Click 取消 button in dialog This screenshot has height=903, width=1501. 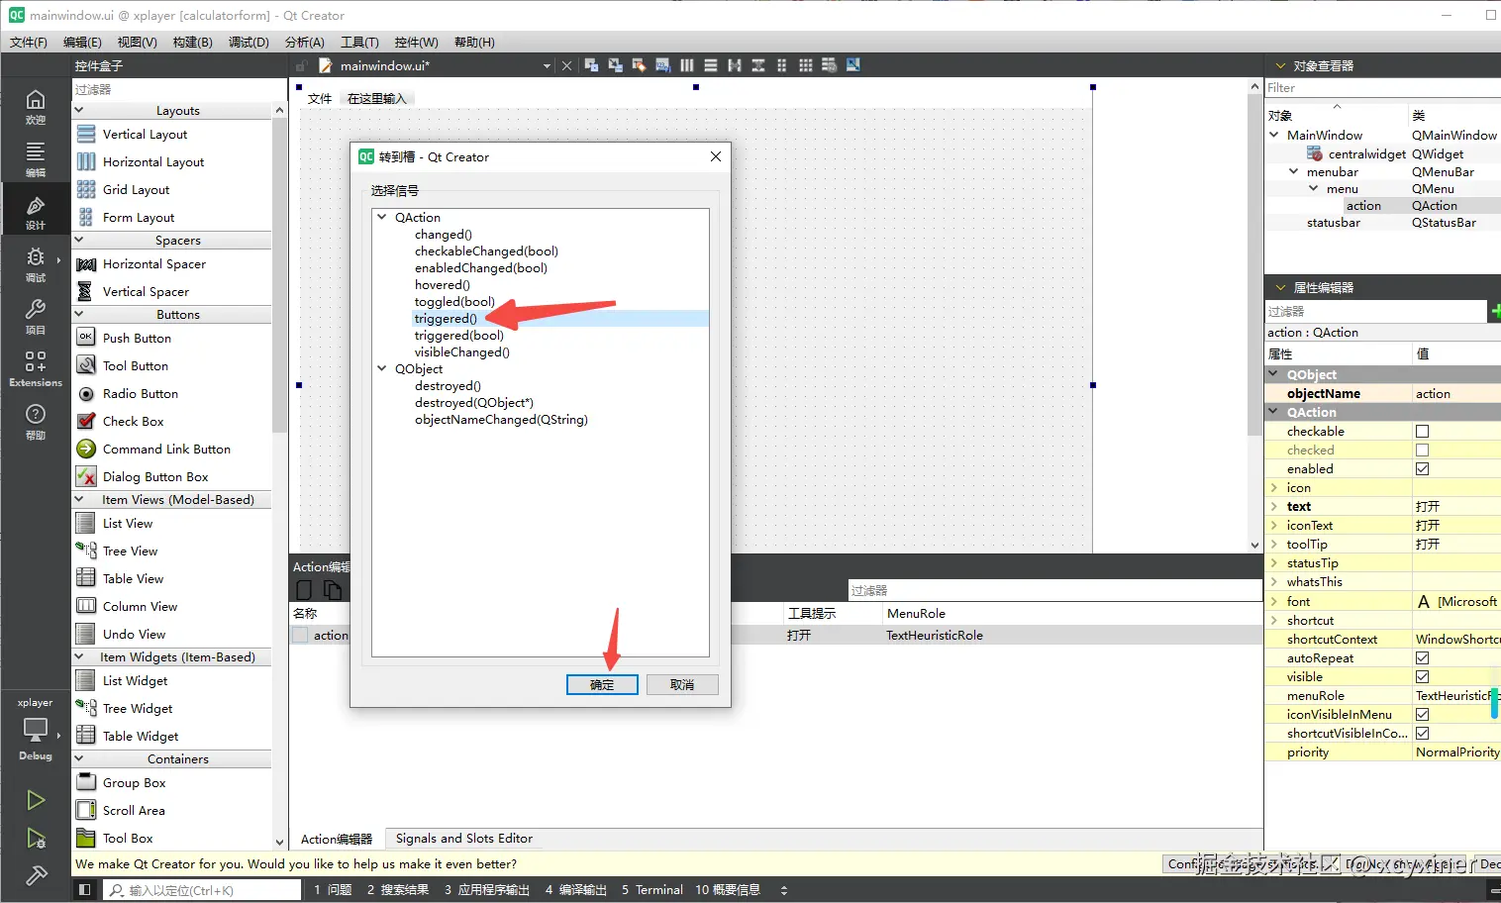682,685
